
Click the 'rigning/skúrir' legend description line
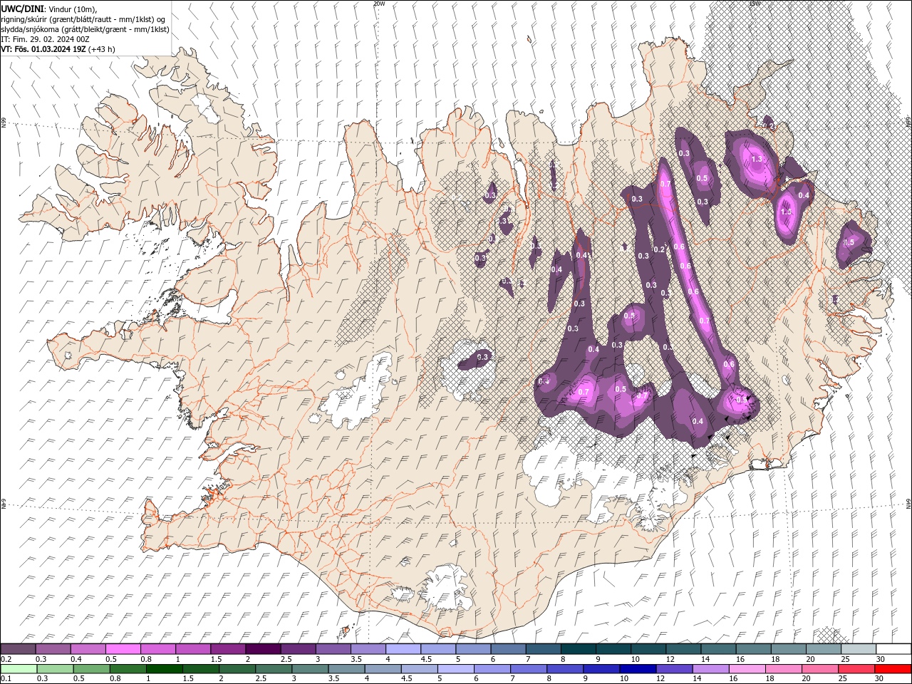point(83,19)
